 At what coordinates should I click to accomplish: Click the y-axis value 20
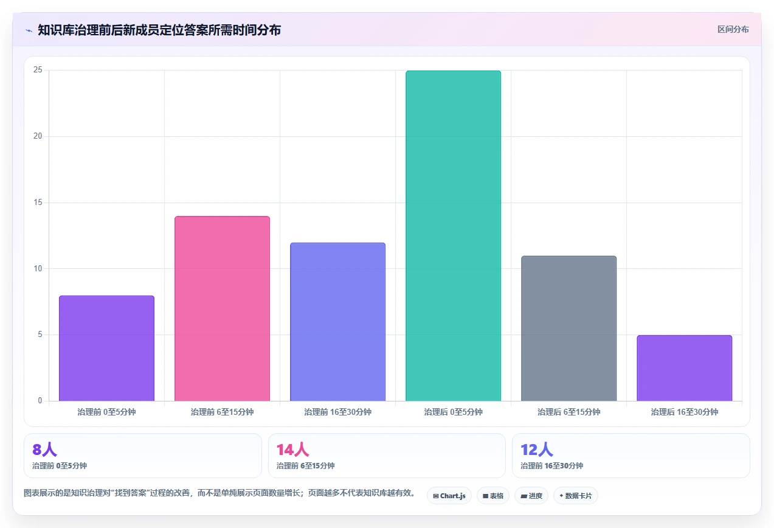(38, 136)
